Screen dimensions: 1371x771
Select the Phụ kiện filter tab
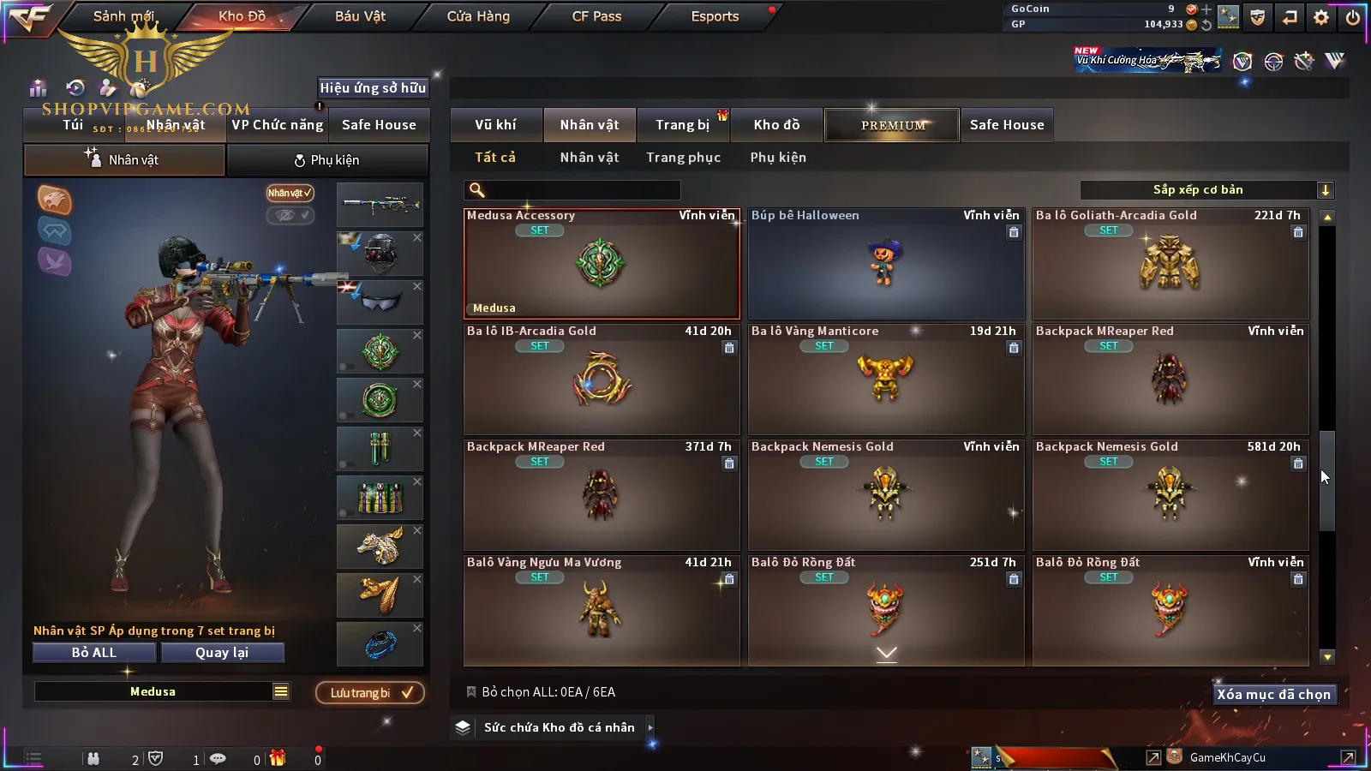tap(778, 158)
